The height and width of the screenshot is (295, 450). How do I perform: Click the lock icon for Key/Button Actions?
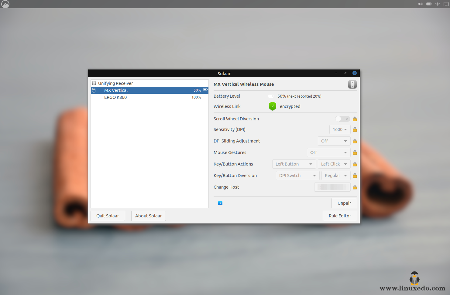click(355, 164)
